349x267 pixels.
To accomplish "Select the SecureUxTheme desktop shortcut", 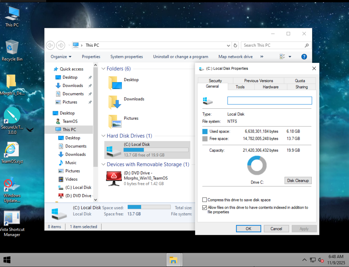I will tap(12, 116).
